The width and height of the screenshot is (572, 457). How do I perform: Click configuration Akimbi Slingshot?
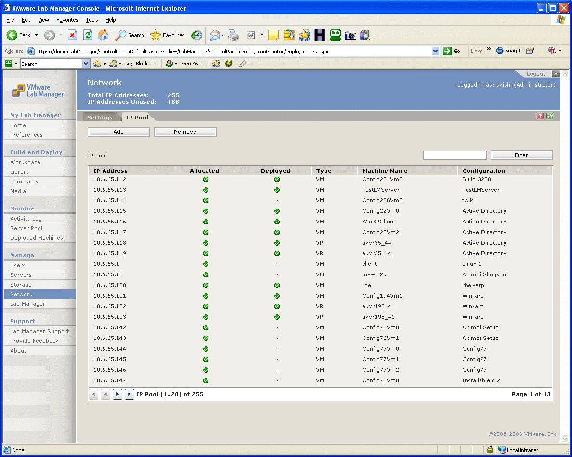tap(485, 274)
